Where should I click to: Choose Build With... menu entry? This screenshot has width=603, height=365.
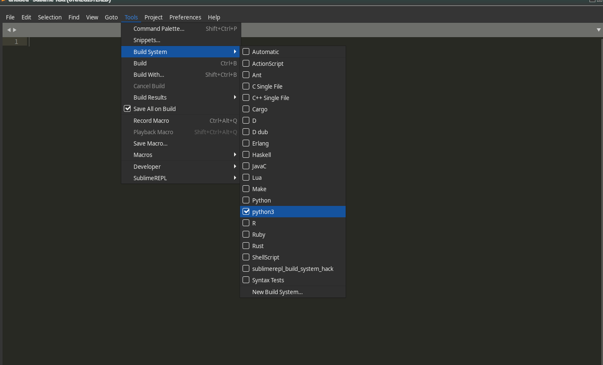pyautogui.click(x=181, y=74)
